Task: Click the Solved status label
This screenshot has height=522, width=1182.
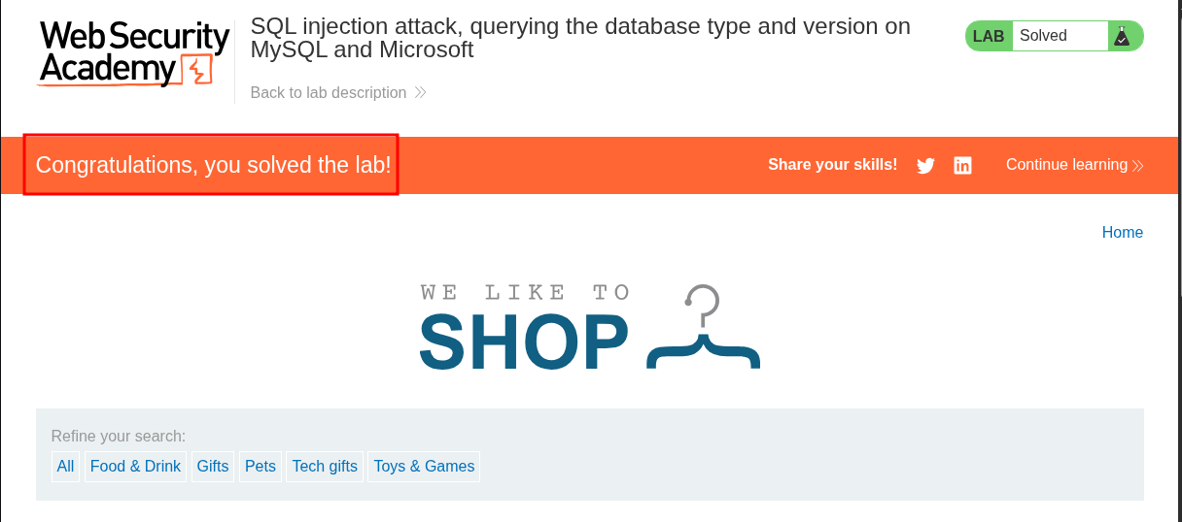Action: [1043, 36]
